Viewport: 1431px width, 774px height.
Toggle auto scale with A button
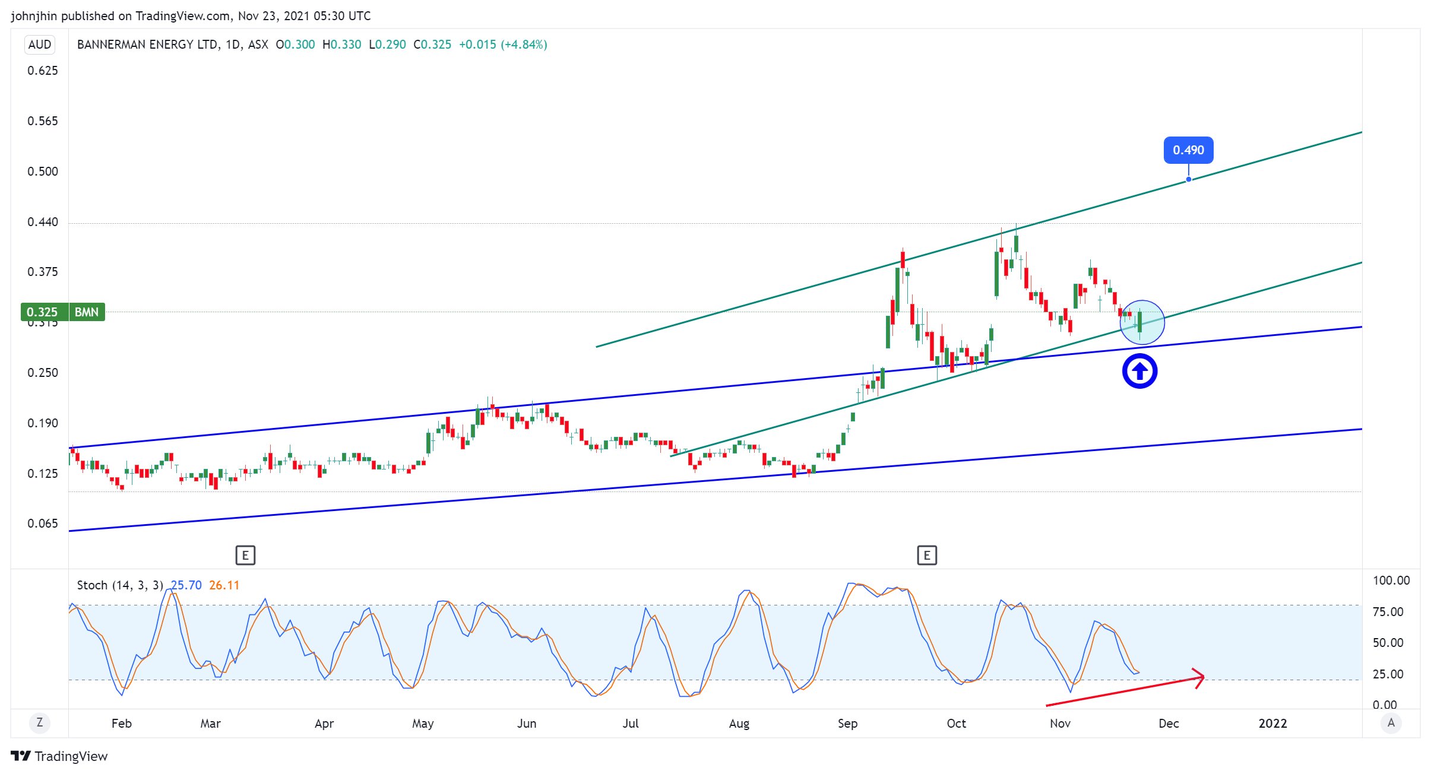pyautogui.click(x=1391, y=722)
